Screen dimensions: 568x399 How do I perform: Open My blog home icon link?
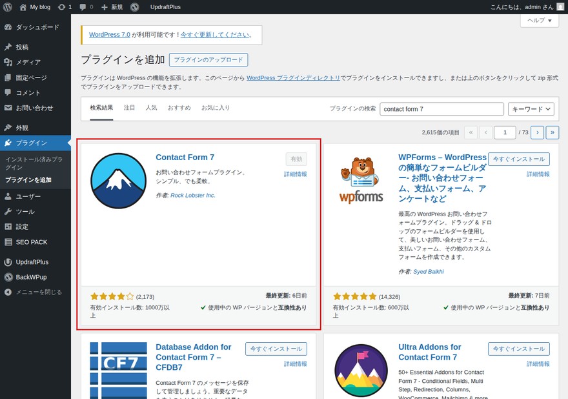[35, 7]
